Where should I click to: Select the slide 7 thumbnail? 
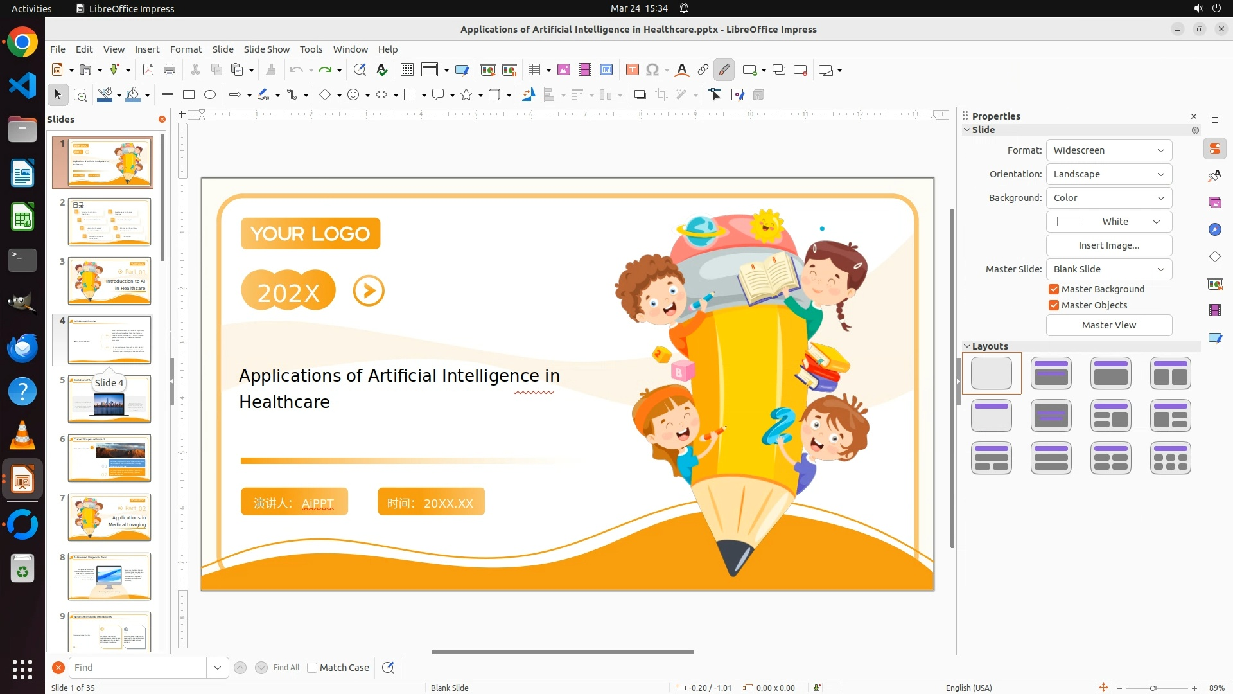tap(109, 517)
